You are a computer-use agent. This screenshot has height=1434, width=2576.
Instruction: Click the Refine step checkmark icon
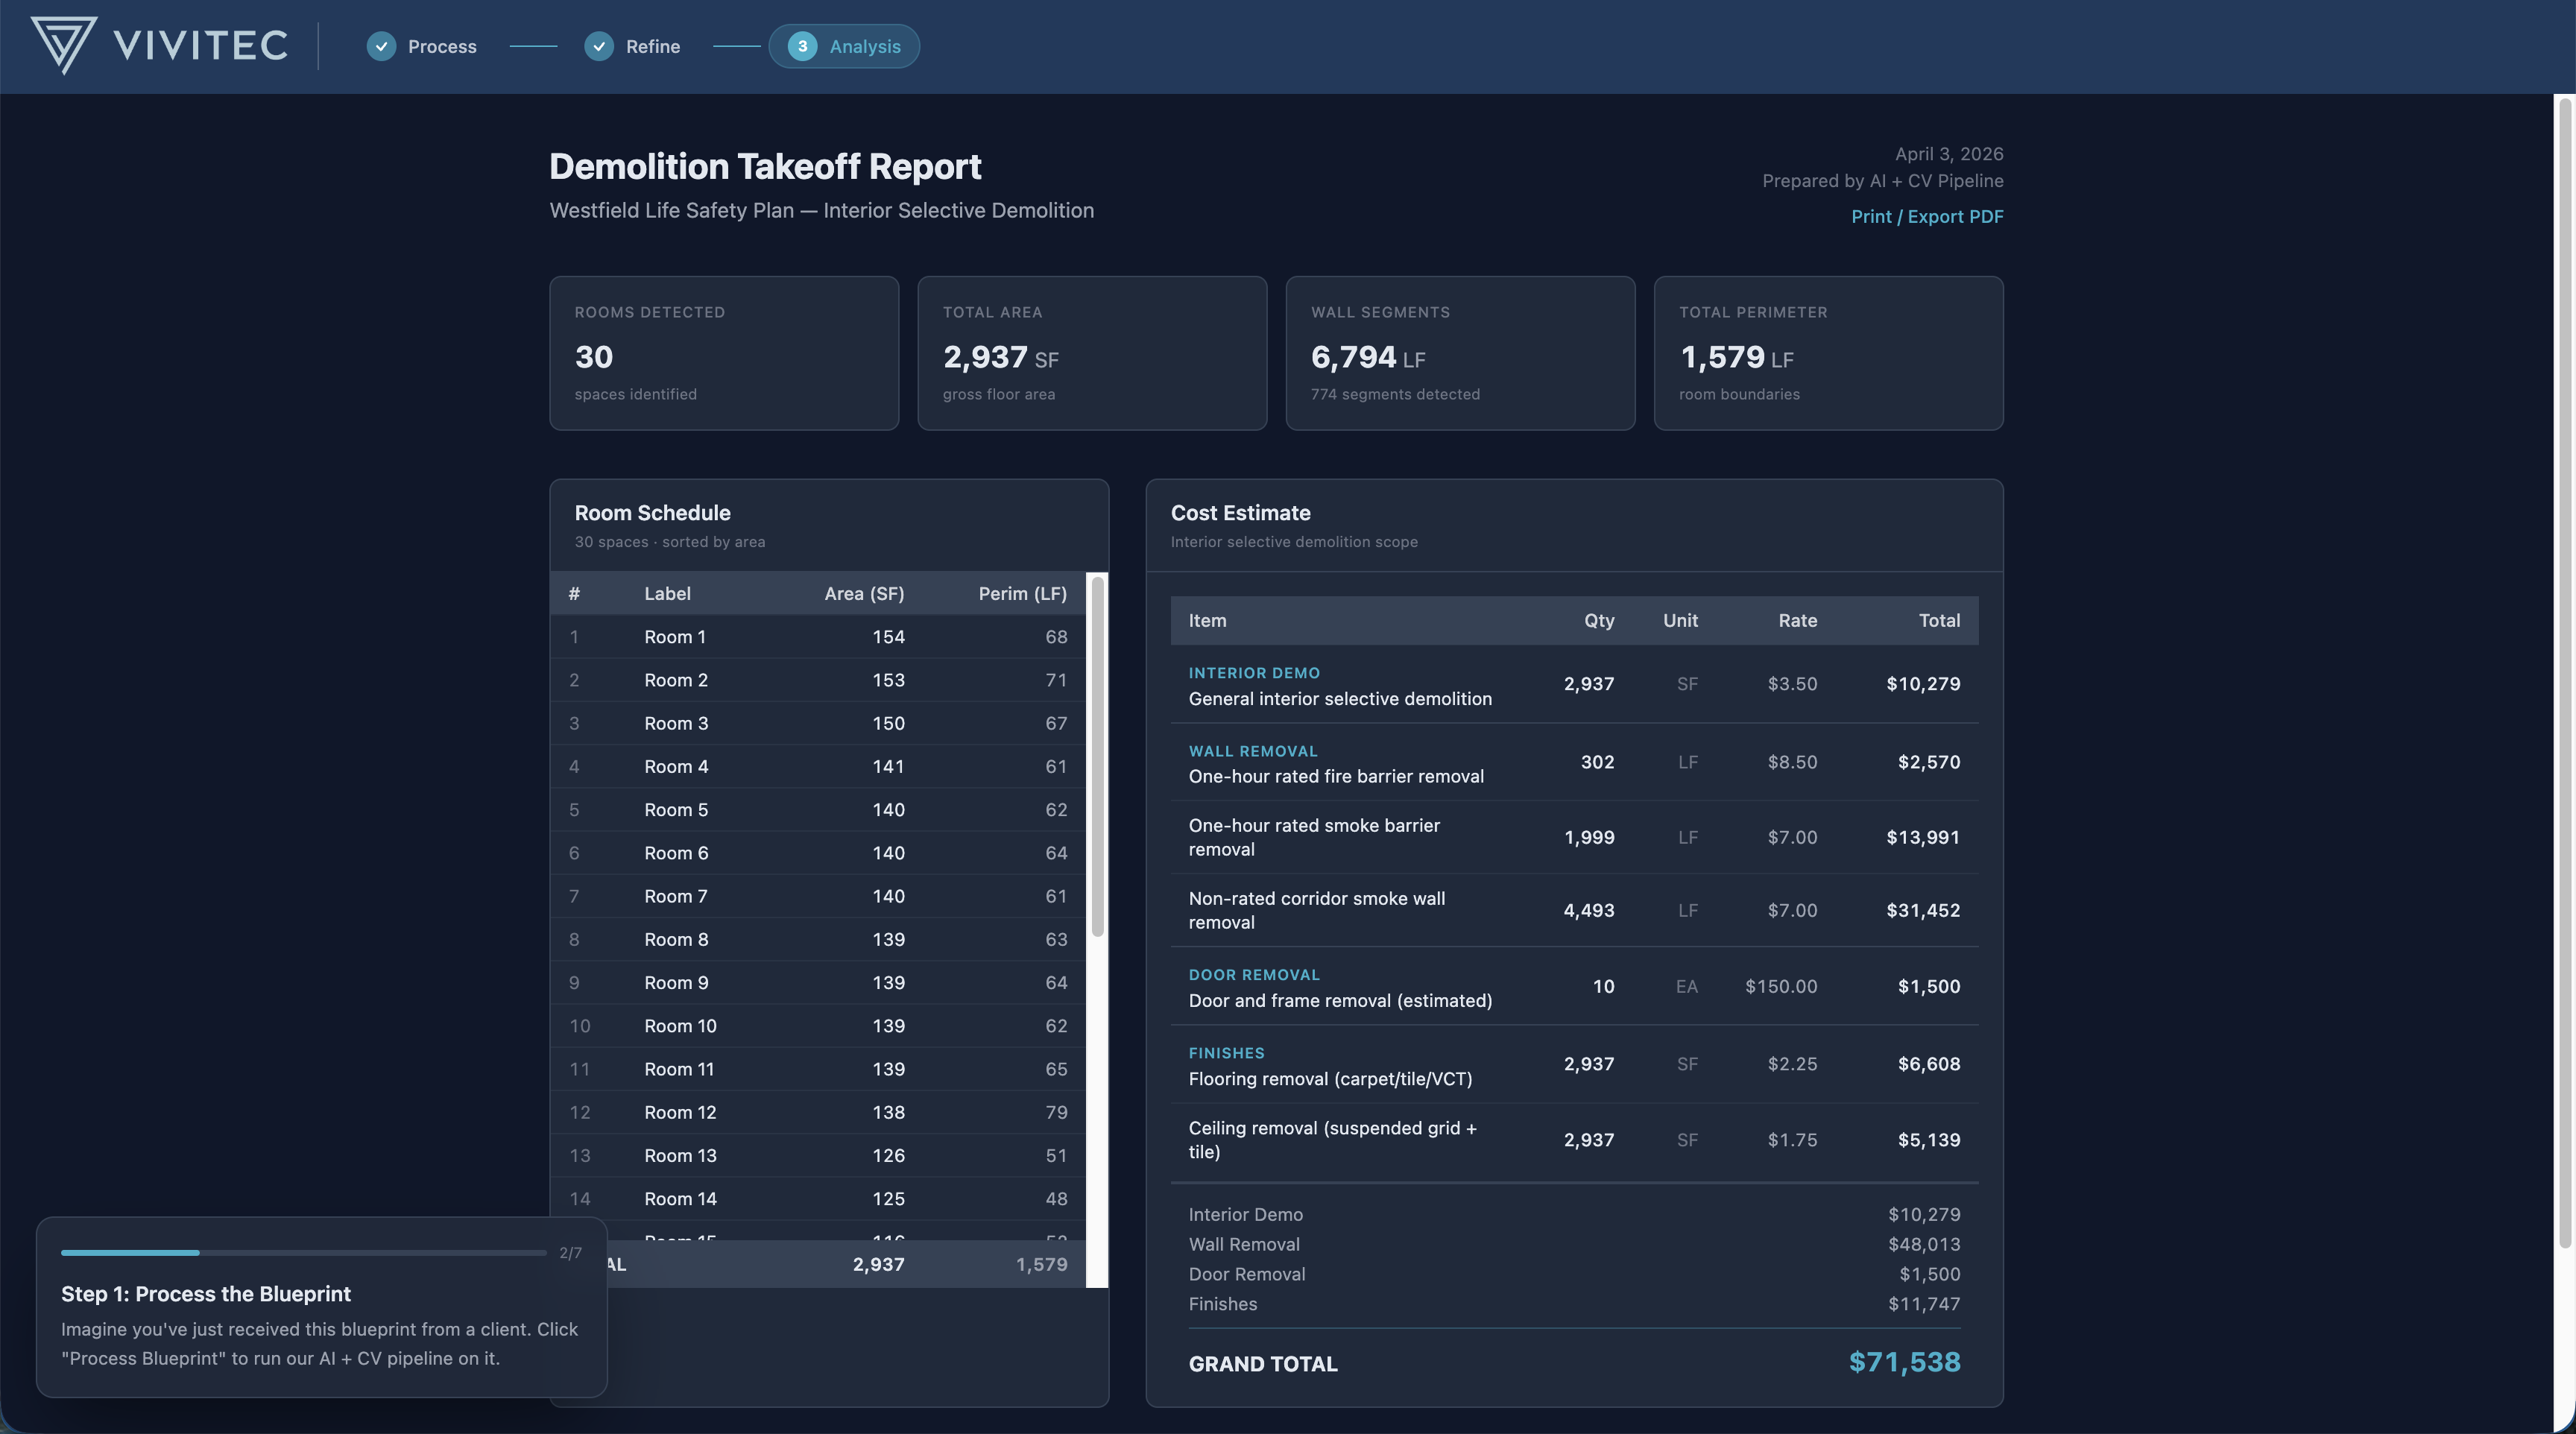point(599,46)
